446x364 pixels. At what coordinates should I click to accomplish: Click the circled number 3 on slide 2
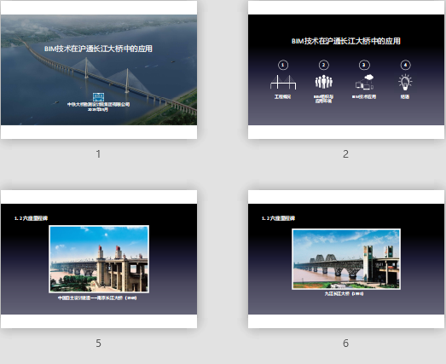point(364,65)
